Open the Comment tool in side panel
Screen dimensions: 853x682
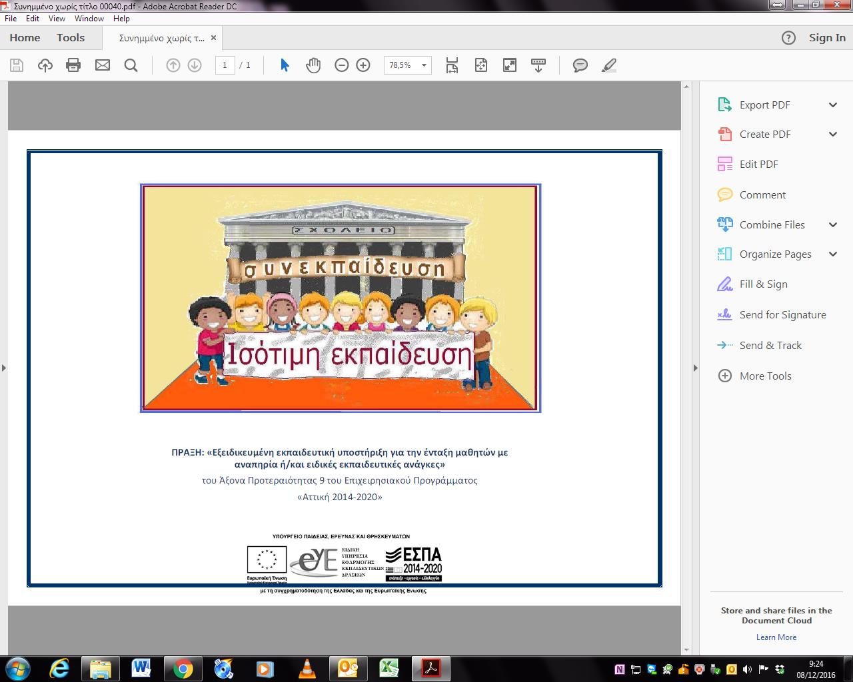(x=762, y=195)
